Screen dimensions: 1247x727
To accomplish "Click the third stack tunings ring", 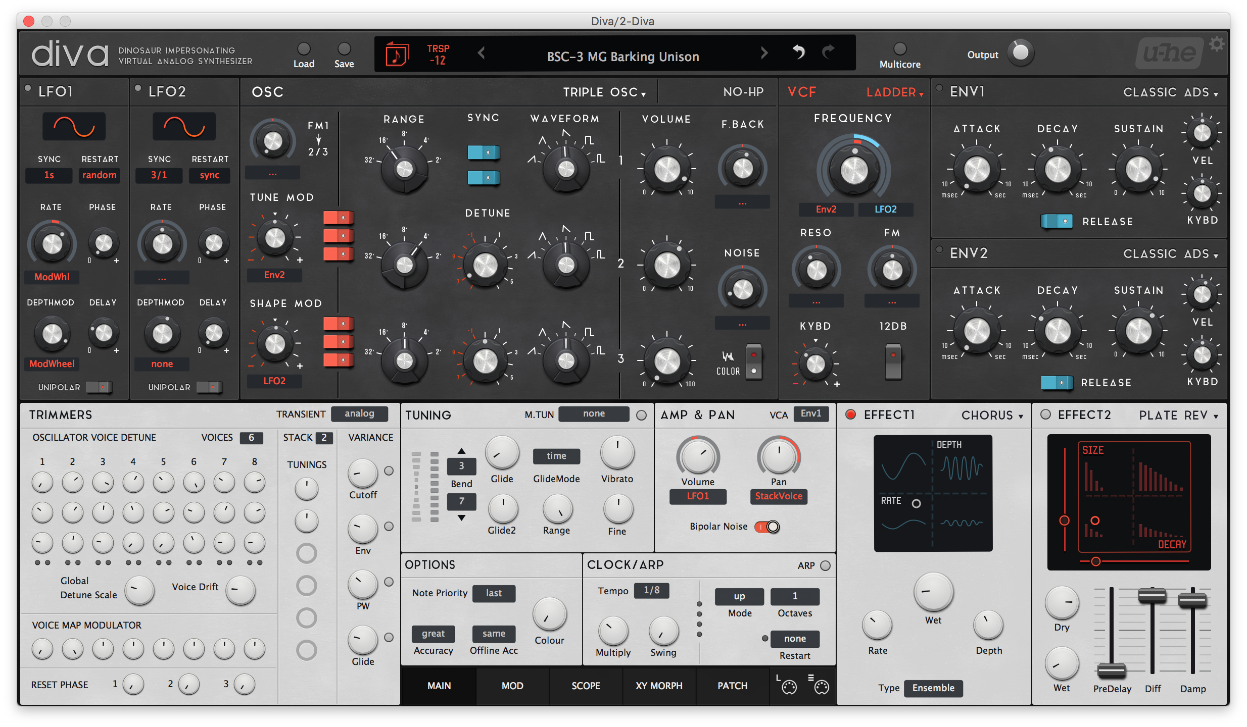I will click(x=307, y=554).
